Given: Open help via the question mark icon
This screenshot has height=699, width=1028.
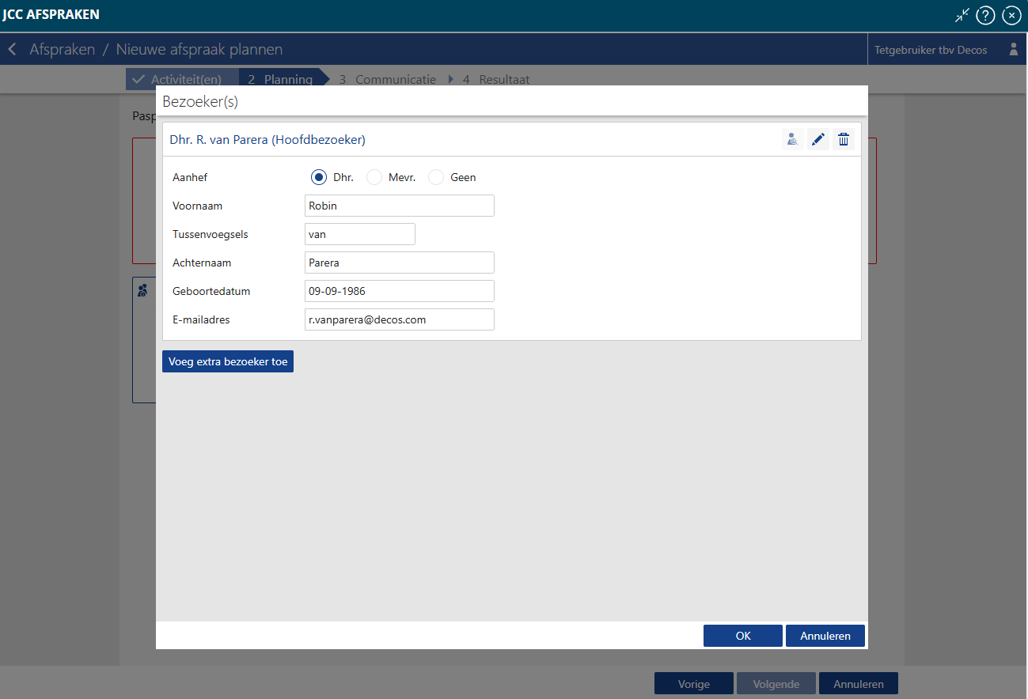Looking at the screenshot, I should click(984, 15).
